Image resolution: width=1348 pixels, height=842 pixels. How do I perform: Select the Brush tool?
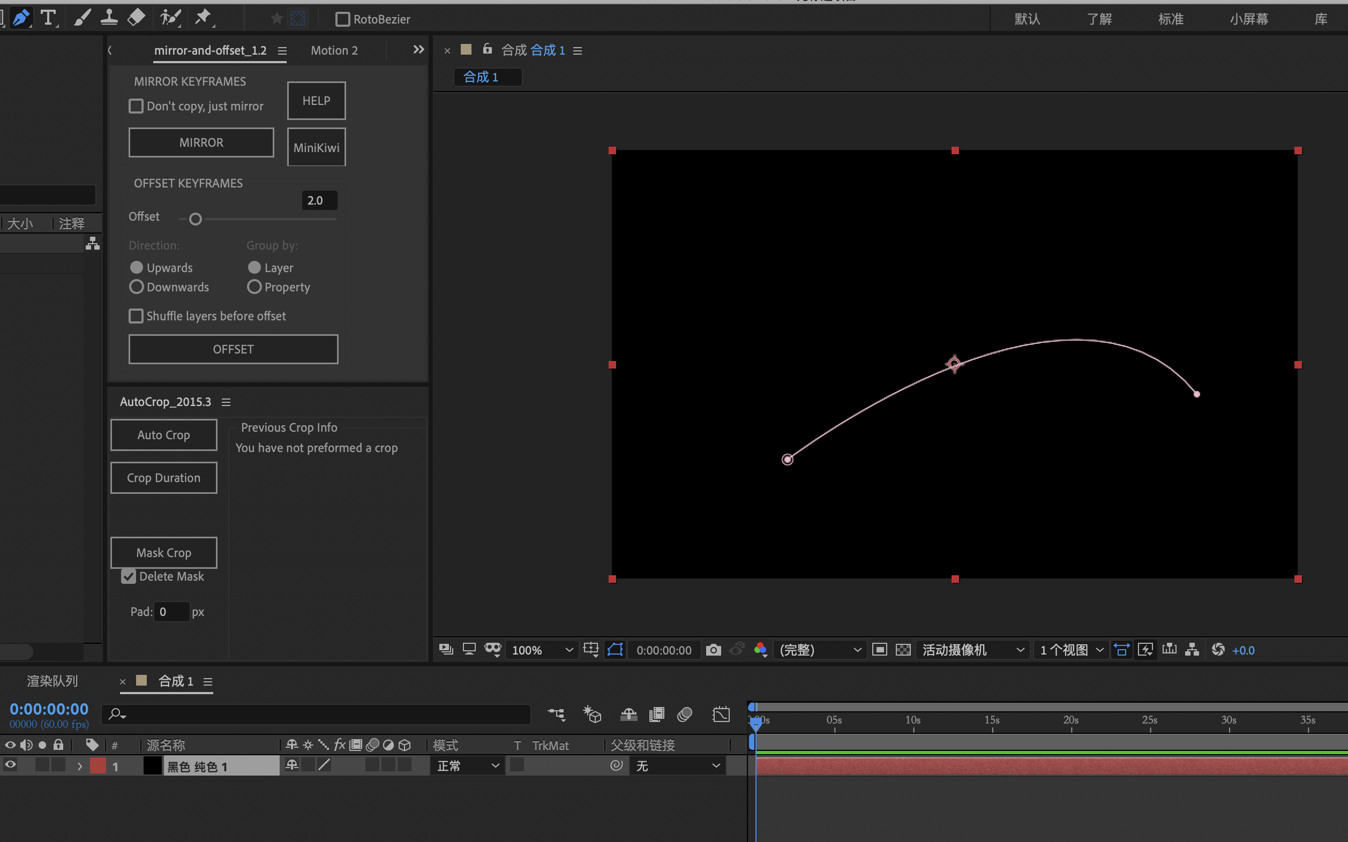point(82,18)
